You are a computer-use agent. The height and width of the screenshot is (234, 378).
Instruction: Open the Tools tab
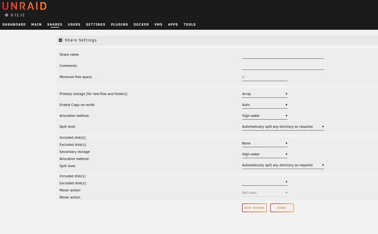point(189,24)
